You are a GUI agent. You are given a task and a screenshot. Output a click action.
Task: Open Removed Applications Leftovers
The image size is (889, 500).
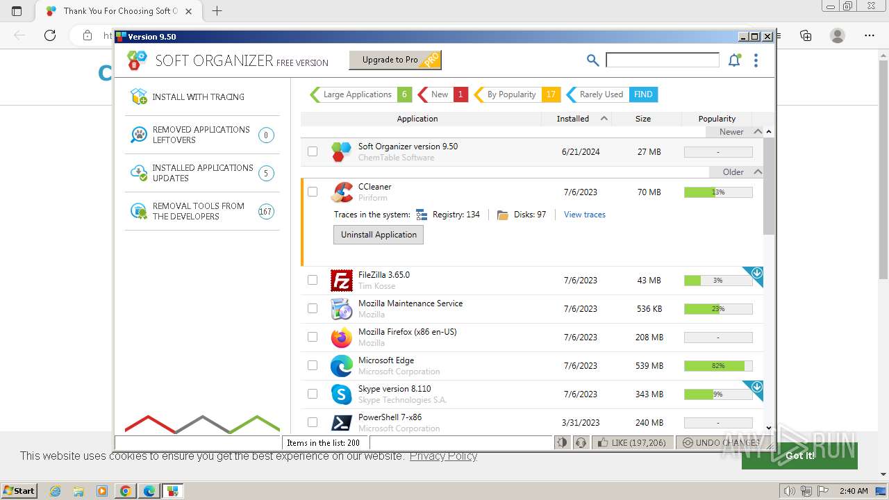[x=202, y=135]
